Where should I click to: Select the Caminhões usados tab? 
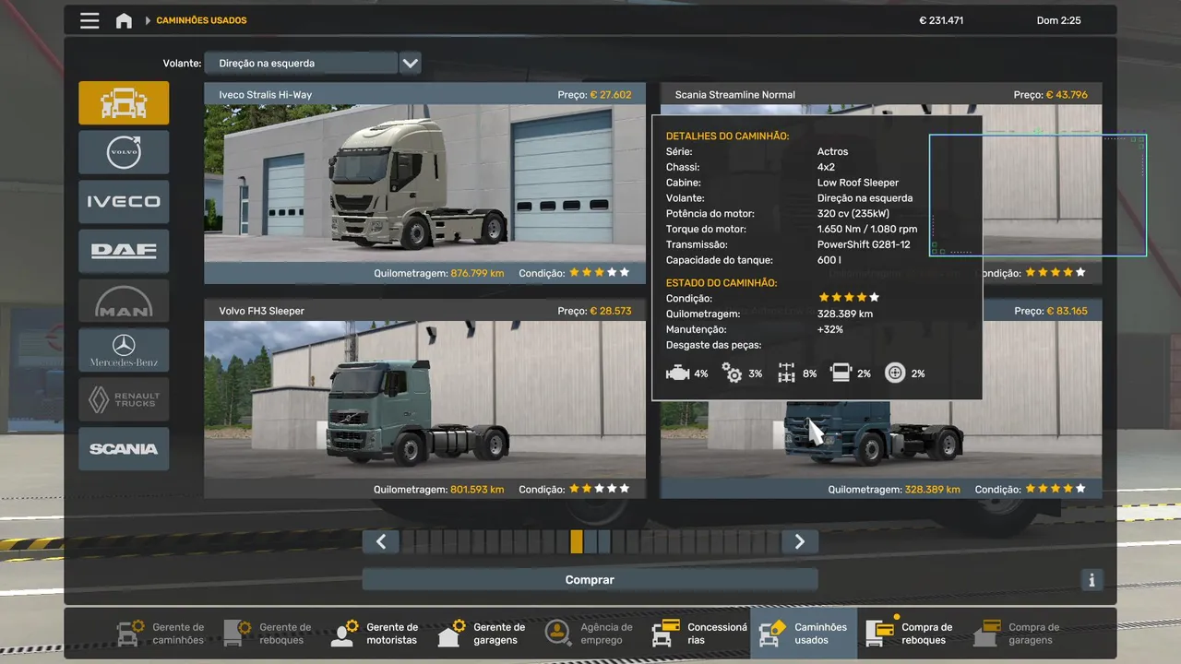[804, 634]
